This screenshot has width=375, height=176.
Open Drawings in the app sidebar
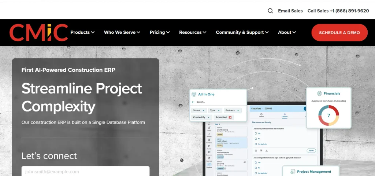pos(209,135)
